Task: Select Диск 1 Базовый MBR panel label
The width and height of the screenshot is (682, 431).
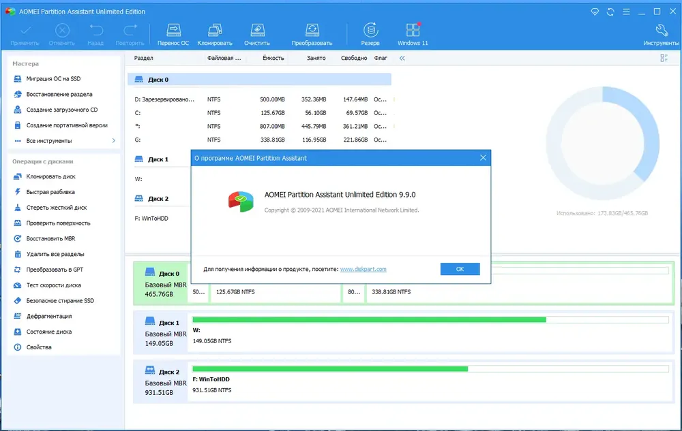Action: point(162,332)
